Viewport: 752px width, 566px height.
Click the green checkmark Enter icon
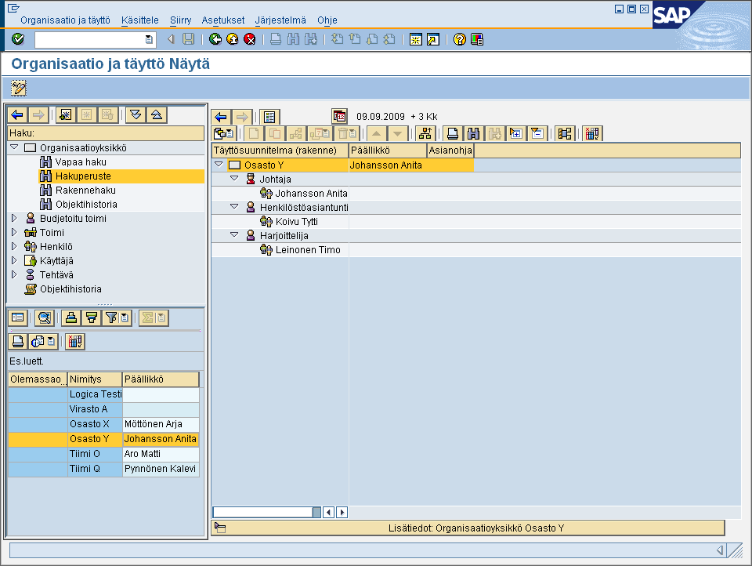coord(18,39)
